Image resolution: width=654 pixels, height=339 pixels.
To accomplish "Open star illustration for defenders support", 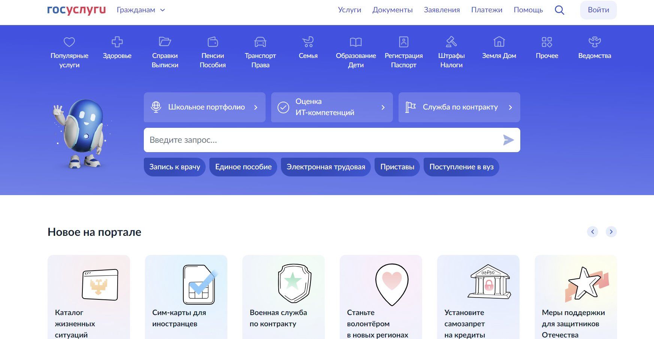I will pyautogui.click(x=587, y=284).
